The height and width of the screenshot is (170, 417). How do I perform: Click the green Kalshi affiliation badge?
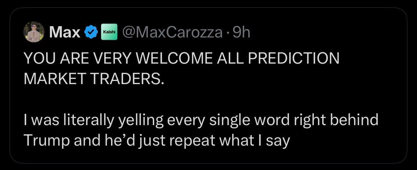[108, 33]
